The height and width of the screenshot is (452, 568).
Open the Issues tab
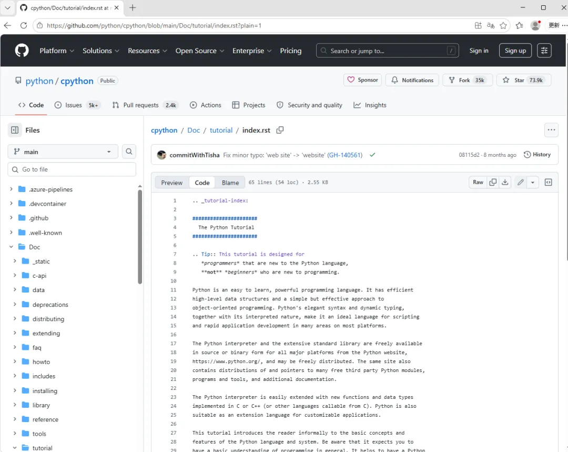pos(77,105)
